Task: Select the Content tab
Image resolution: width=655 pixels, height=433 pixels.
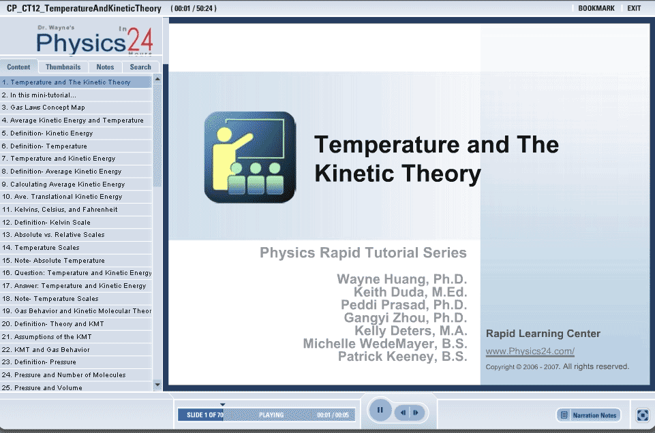Action: tap(19, 67)
